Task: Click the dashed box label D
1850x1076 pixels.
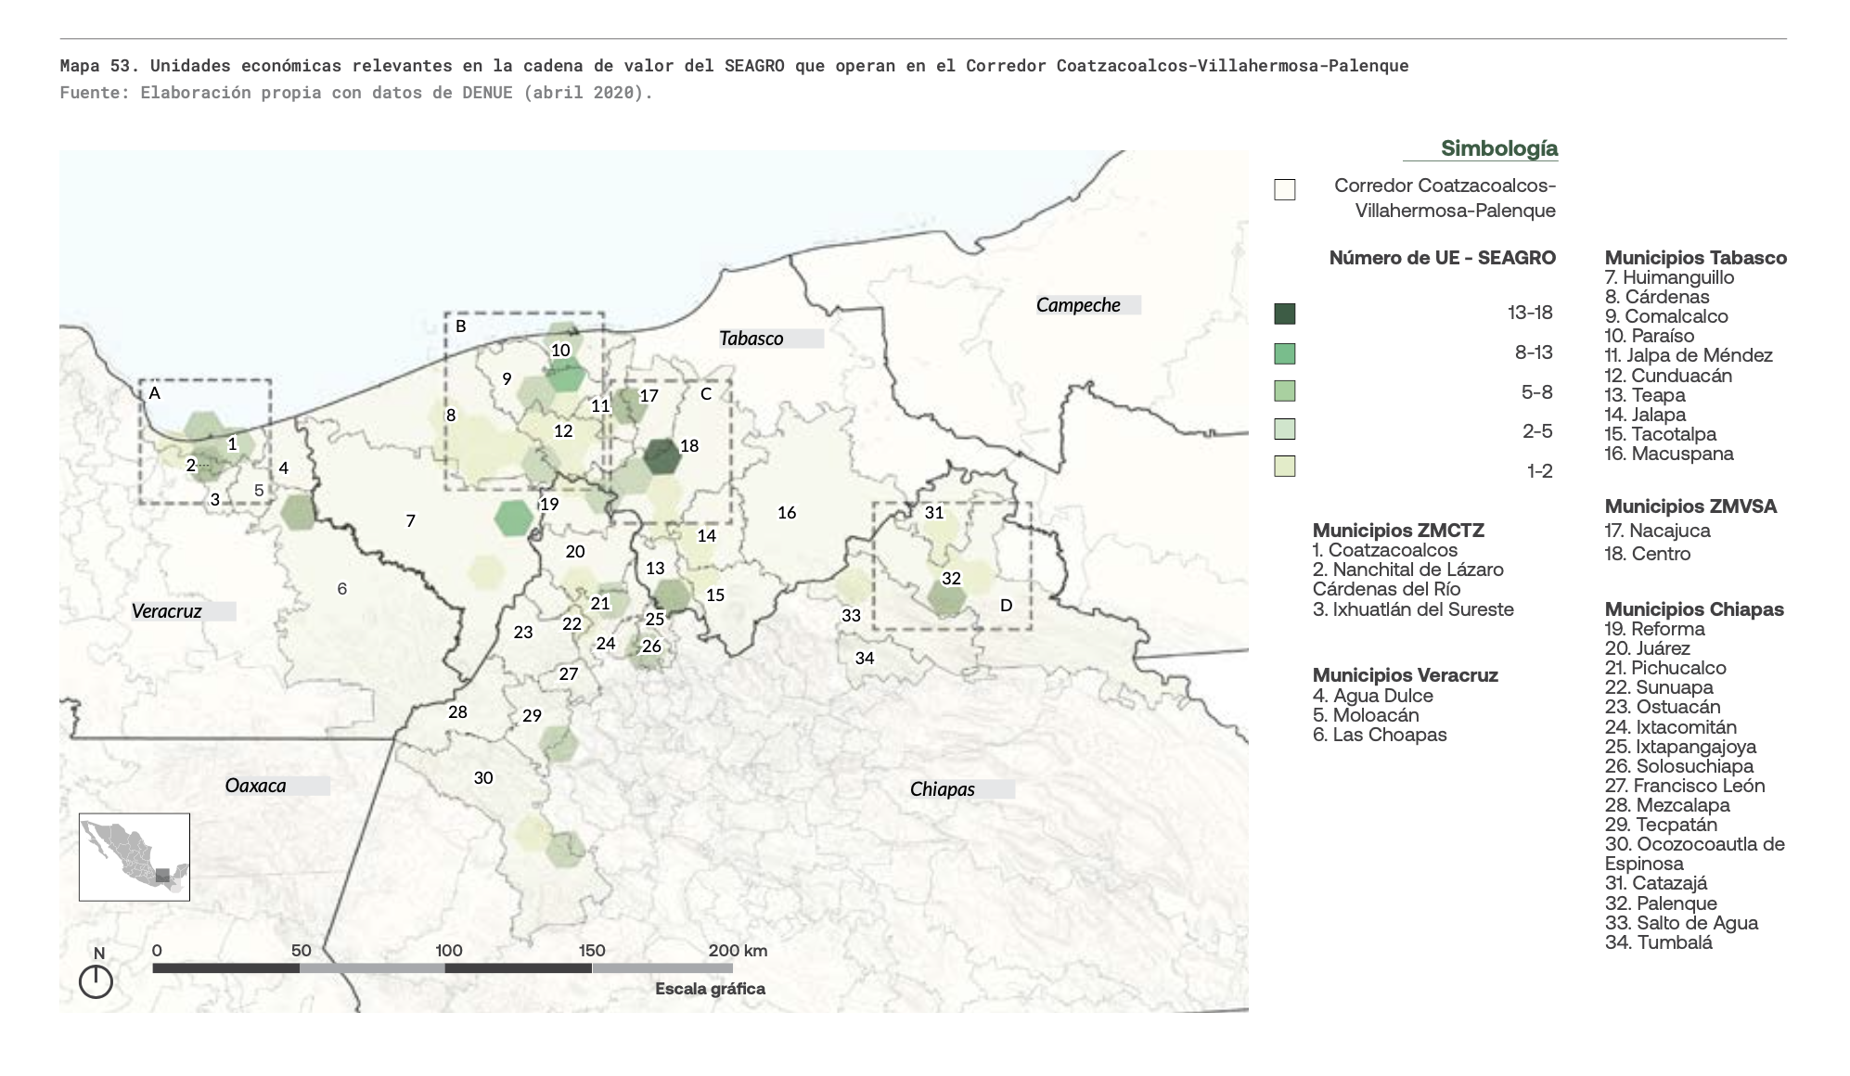Action: [1006, 606]
